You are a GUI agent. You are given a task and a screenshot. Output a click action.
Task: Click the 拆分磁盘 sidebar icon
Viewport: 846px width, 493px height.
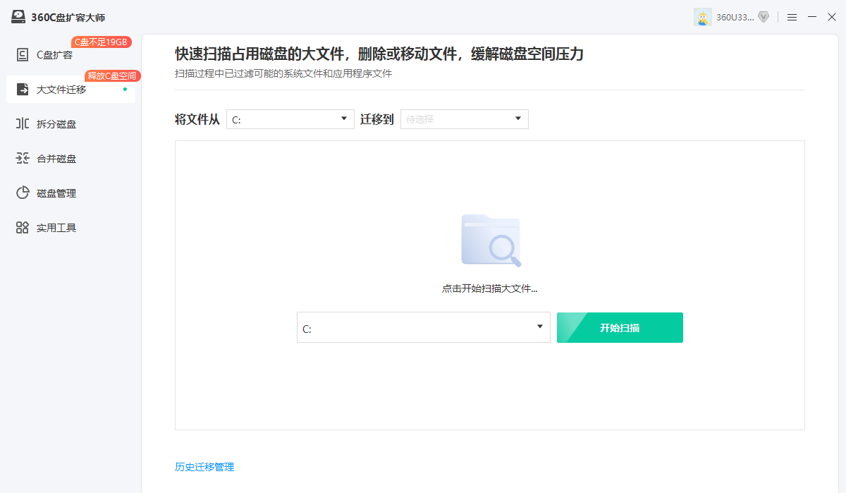23,124
